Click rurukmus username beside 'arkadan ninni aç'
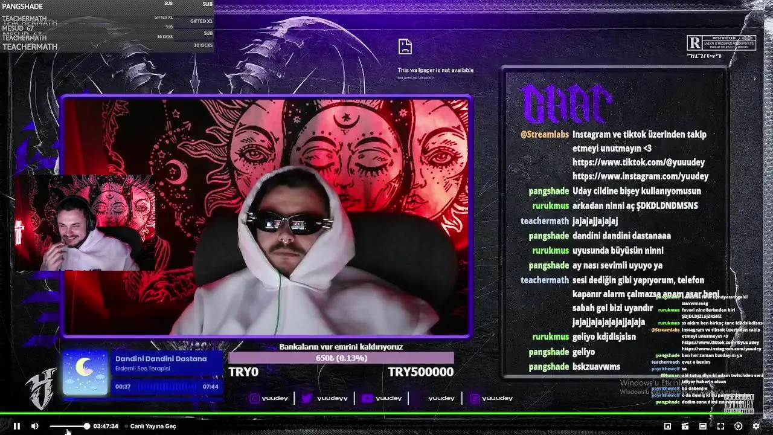773x435 pixels. [x=550, y=206]
